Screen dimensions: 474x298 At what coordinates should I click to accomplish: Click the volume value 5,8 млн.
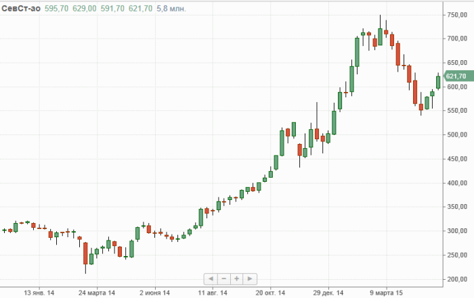point(171,8)
